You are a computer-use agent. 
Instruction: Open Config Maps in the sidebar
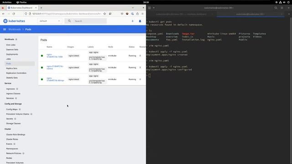(x=12, y=109)
